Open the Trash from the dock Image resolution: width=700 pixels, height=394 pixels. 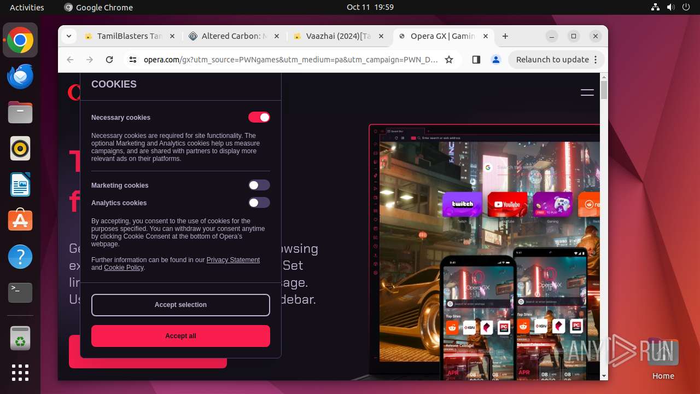(x=20, y=338)
